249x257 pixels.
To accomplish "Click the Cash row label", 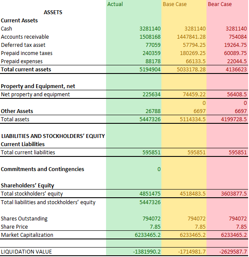I will [6, 29].
